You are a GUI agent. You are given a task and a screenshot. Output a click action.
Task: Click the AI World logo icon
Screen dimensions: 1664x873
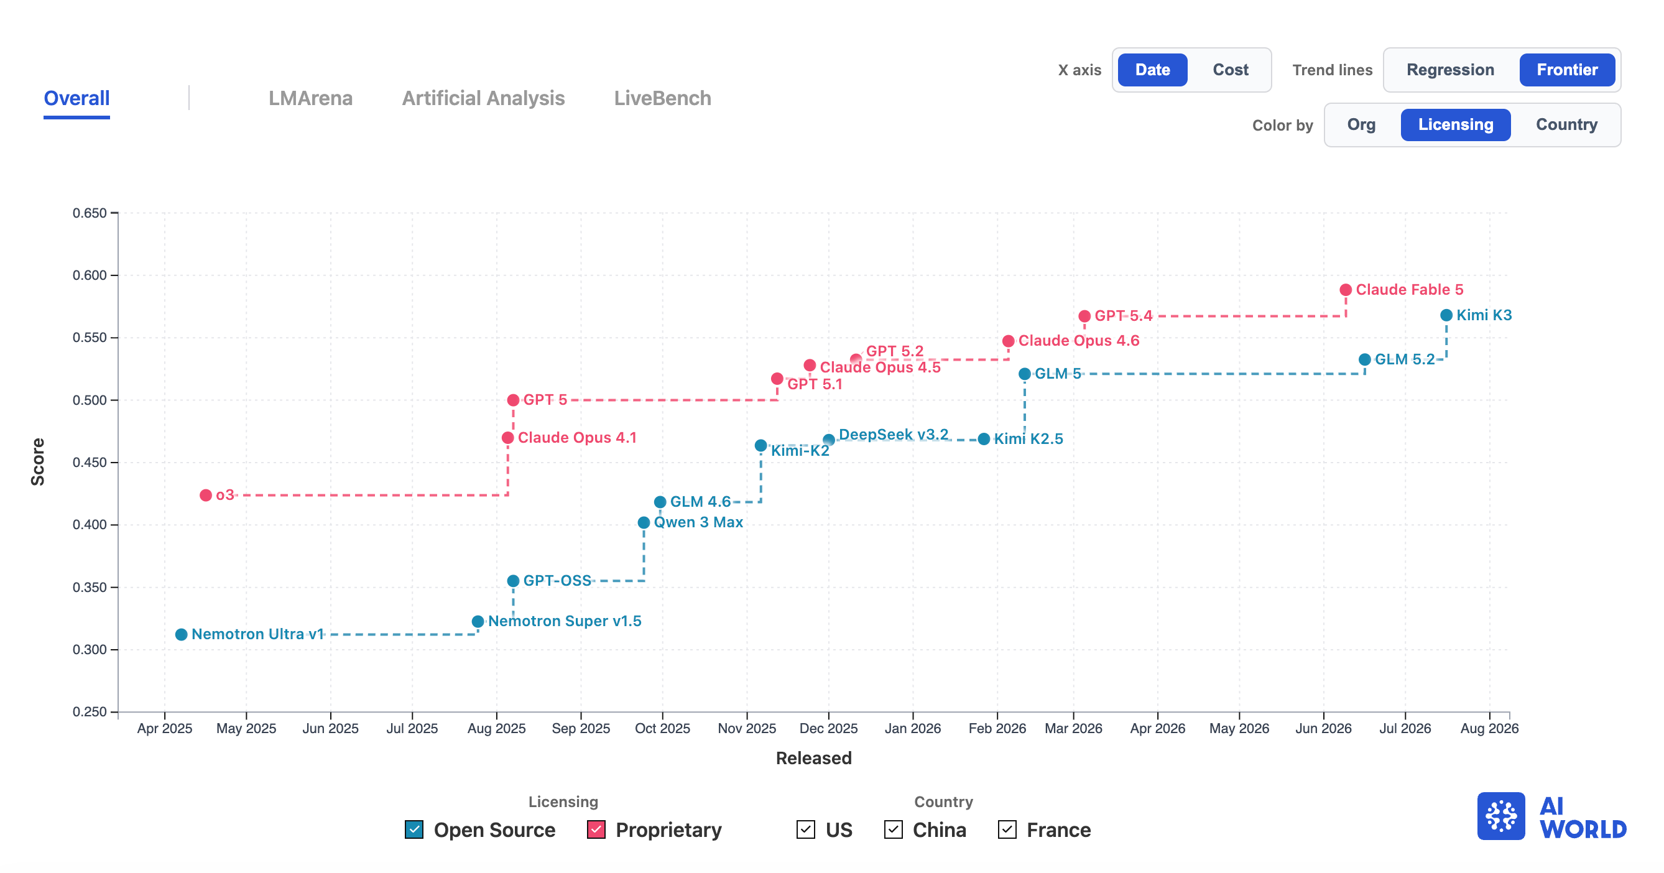point(1500,816)
